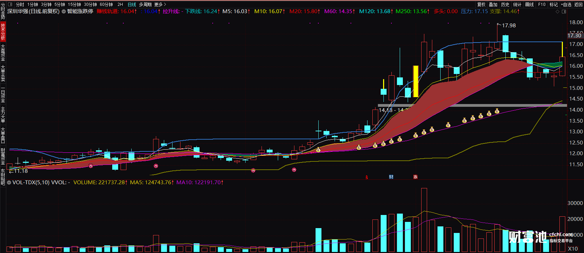Add stock via +自选 button
Viewport: 584px width, 253px height.
coord(566,4)
